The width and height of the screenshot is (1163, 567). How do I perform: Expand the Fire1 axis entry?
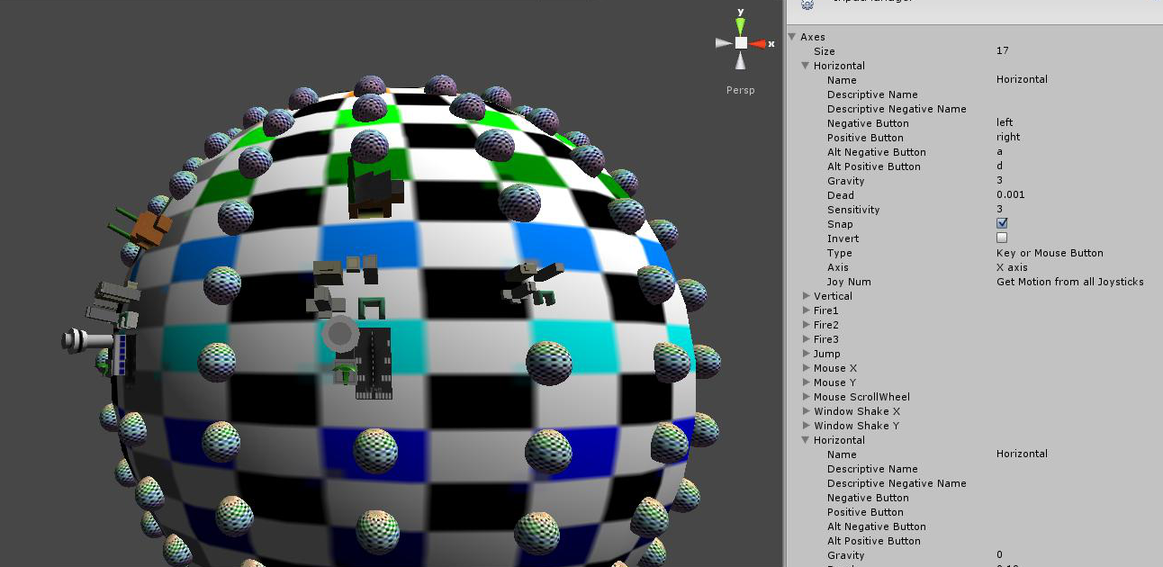point(806,310)
